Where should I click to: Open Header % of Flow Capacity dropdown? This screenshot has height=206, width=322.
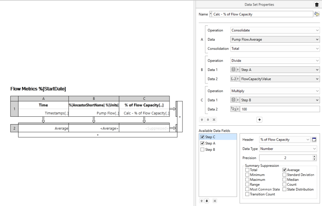(x=285, y=139)
